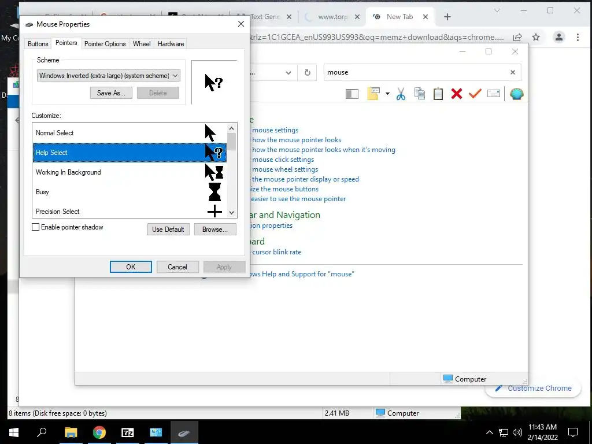Select Precision Select pointer row
This screenshot has height=444, width=592.
point(129,210)
